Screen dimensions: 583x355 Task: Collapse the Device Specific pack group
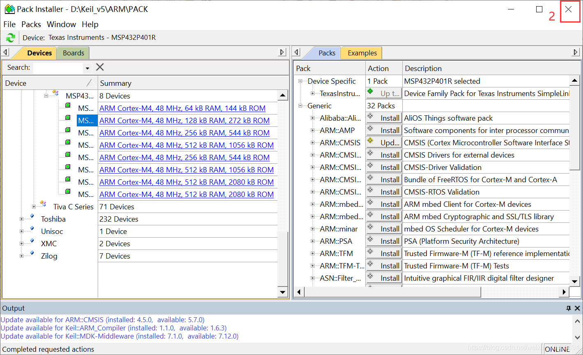coord(301,81)
